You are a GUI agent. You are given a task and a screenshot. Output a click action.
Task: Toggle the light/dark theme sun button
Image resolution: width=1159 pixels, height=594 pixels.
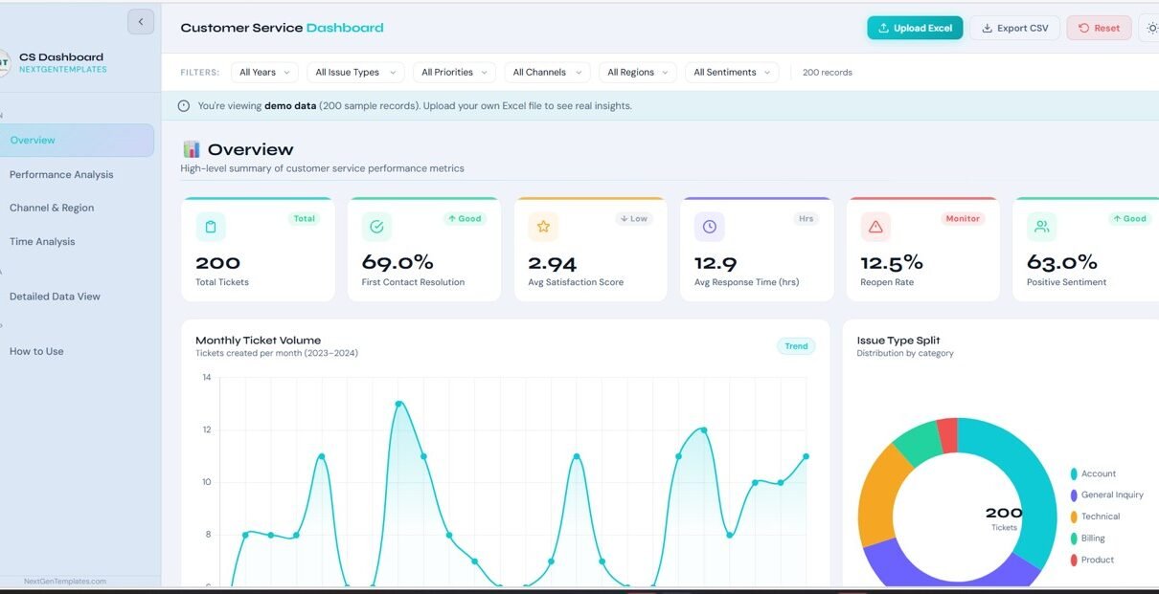click(1151, 28)
